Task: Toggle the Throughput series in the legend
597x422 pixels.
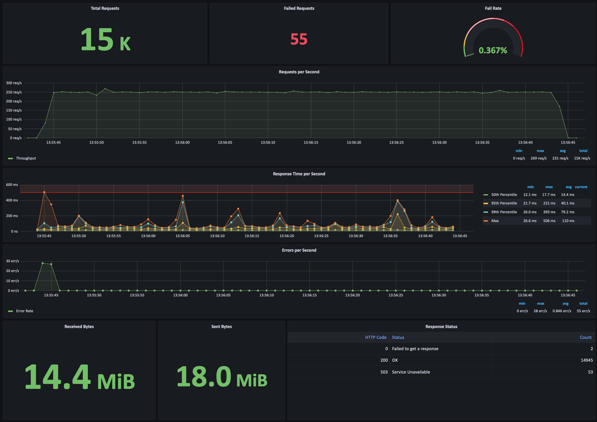Action: coord(26,158)
